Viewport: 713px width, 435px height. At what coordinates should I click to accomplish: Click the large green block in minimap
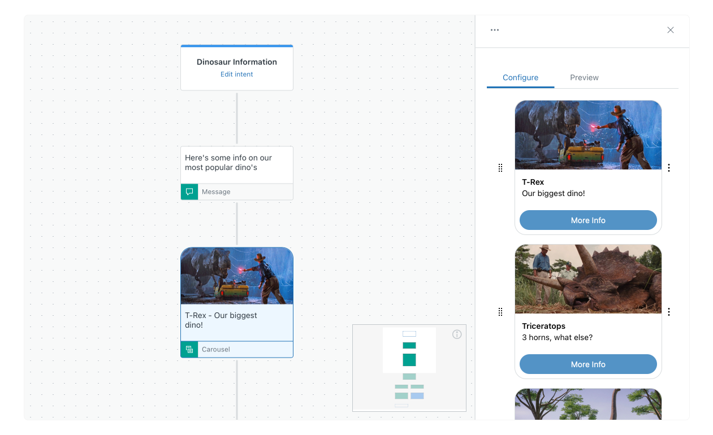(x=409, y=360)
